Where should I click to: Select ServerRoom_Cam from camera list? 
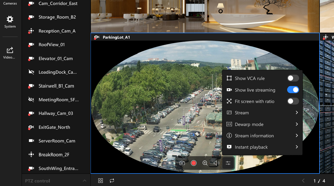tap(57, 141)
